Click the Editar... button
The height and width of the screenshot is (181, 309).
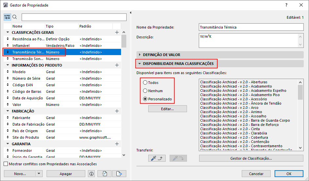168,109
